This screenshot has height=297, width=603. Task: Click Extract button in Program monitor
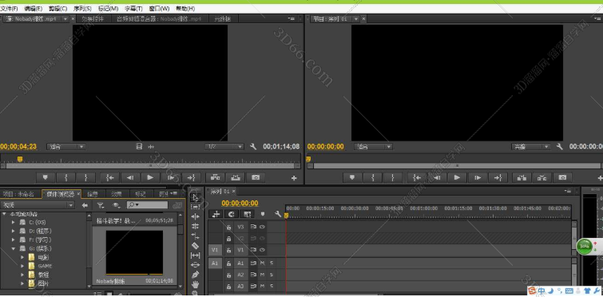542,177
